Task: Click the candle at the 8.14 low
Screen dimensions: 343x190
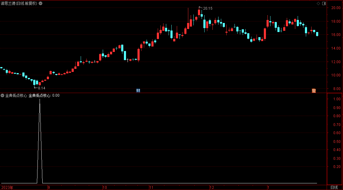Action: coord(34,83)
